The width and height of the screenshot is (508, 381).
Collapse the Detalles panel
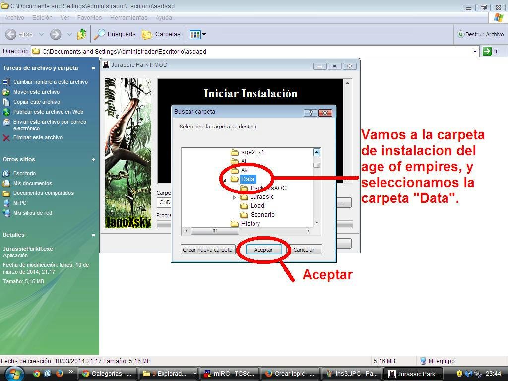(x=93, y=235)
